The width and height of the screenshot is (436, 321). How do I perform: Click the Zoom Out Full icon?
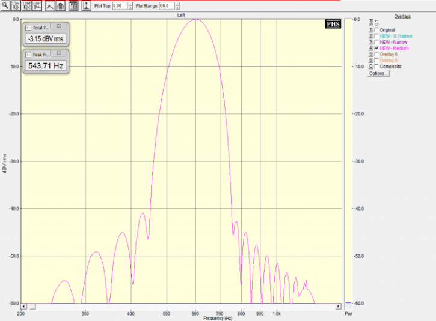38,5
